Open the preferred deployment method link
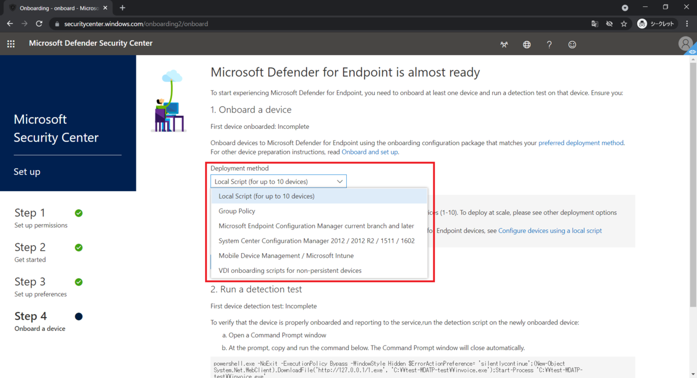The height and width of the screenshot is (378, 697). pos(581,143)
